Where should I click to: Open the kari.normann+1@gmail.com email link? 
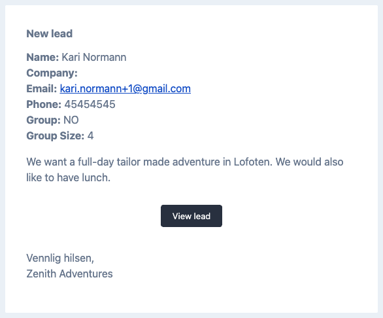[x=125, y=88]
